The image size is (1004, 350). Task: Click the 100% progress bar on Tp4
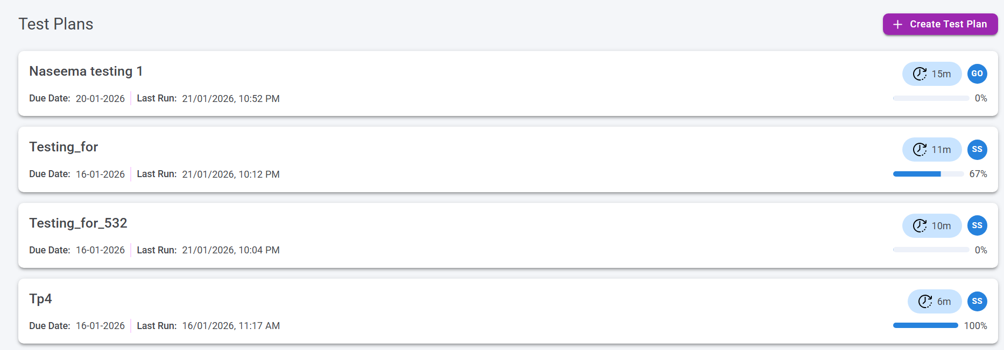coord(925,325)
